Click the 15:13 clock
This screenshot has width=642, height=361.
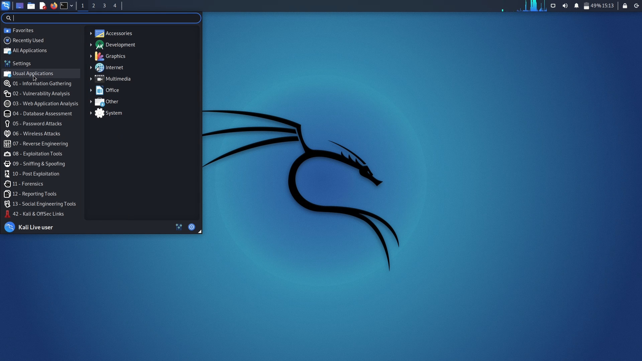coord(608,6)
